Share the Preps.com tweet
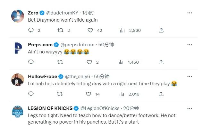Image resolution: width=203 pixels, height=129 pixels. [x=161, y=62]
